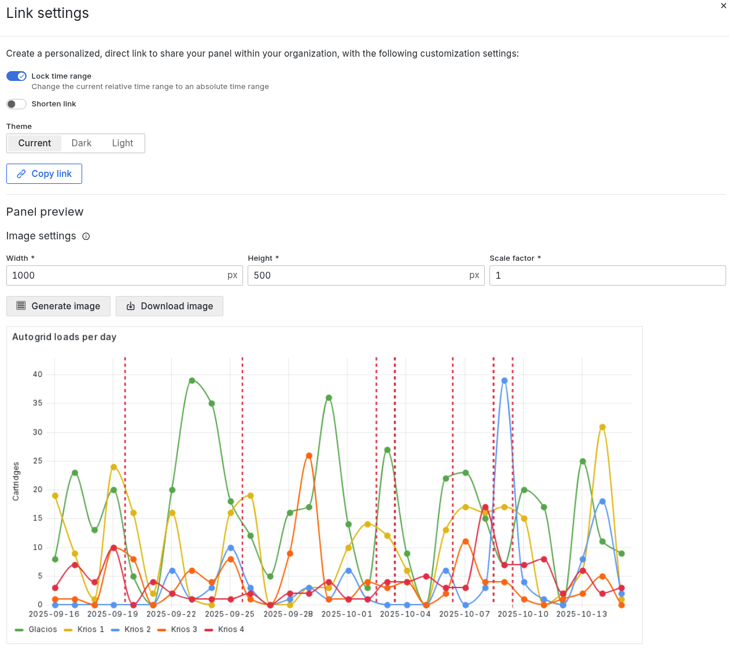729x651 pixels.
Task: Click the Krios 2 blue legend swatch
Action: coord(115,630)
